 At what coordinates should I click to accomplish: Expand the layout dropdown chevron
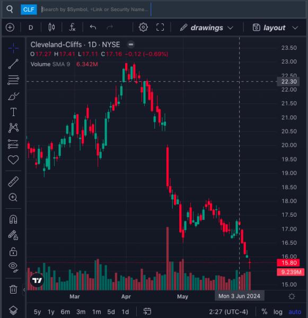click(295, 28)
